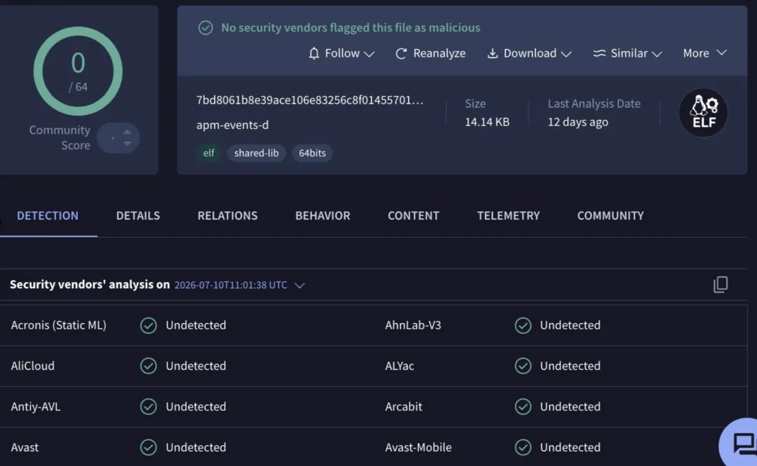Vote down the community score
The width and height of the screenshot is (757, 466).
pos(127,144)
